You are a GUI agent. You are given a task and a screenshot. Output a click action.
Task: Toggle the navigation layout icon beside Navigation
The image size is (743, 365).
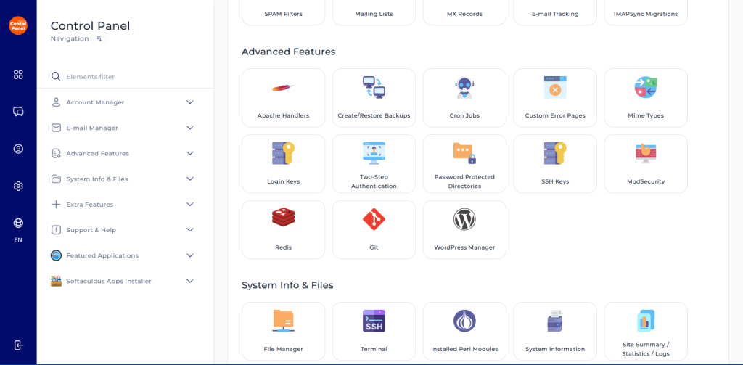tap(99, 38)
